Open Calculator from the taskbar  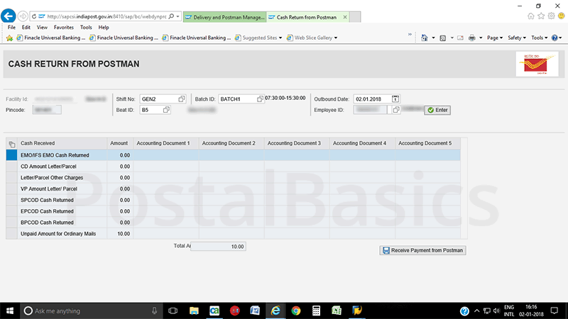(x=317, y=310)
